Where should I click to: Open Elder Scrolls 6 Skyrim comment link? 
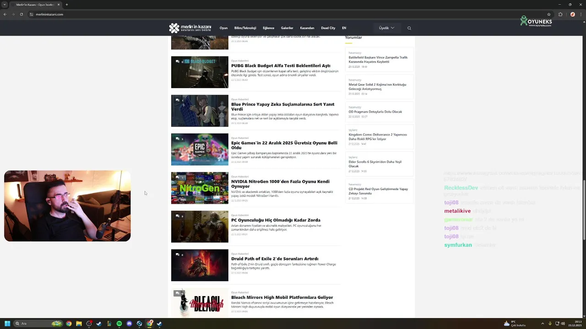[374, 164]
